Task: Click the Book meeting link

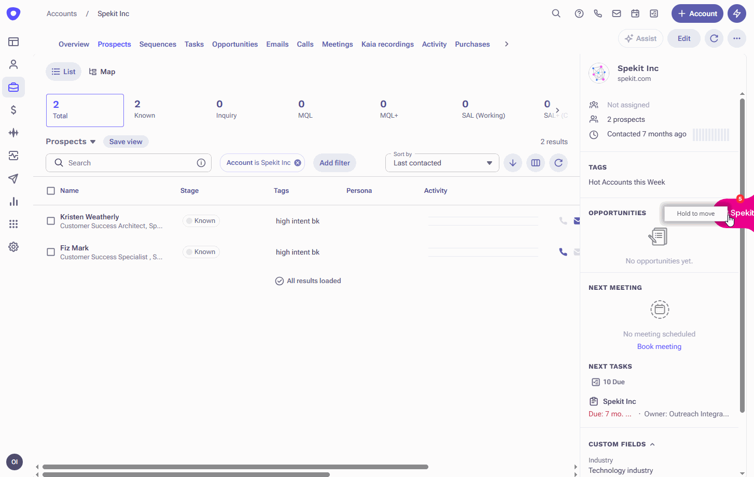Action: coord(659,346)
